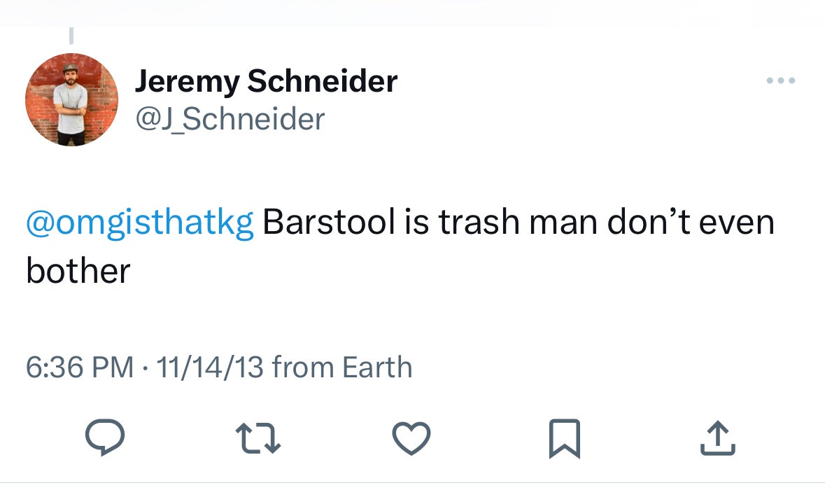Share the tweet via share icon
This screenshot has height=497, width=825.
pos(718,437)
